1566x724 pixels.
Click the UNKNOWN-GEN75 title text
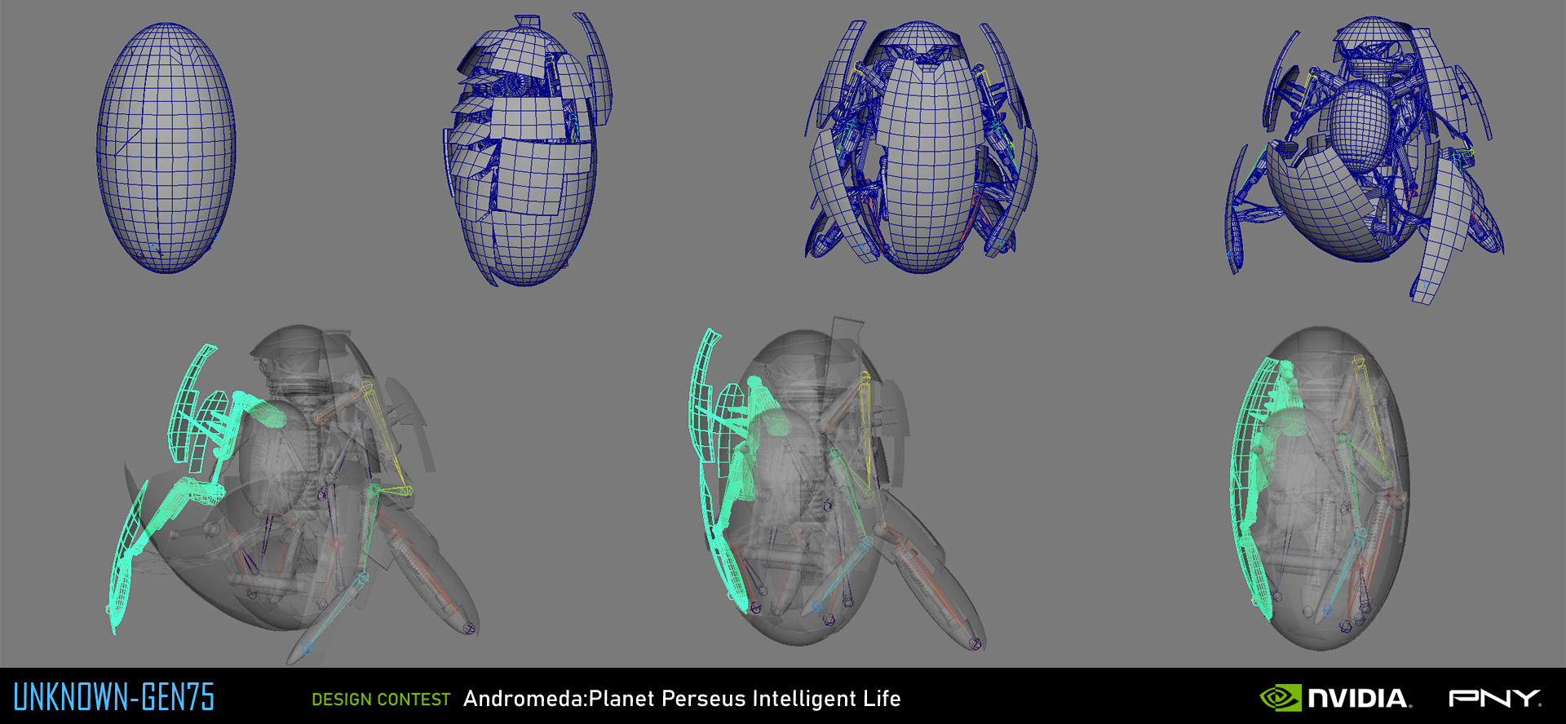[114, 698]
